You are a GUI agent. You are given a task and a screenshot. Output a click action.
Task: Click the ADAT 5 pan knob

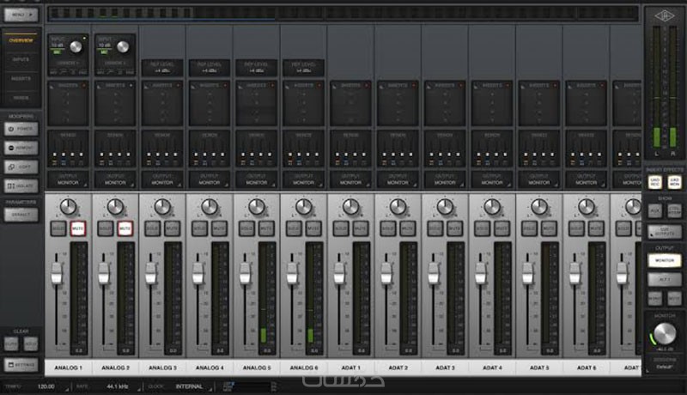(x=539, y=207)
